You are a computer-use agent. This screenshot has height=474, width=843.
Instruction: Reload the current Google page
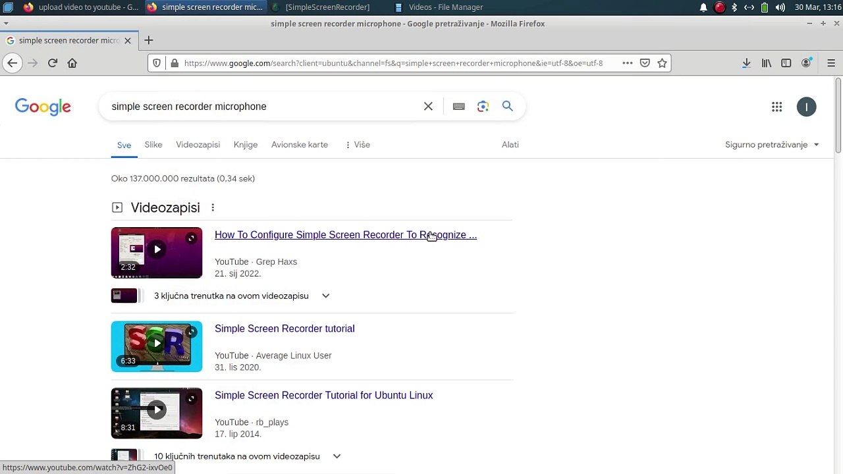pos(53,63)
